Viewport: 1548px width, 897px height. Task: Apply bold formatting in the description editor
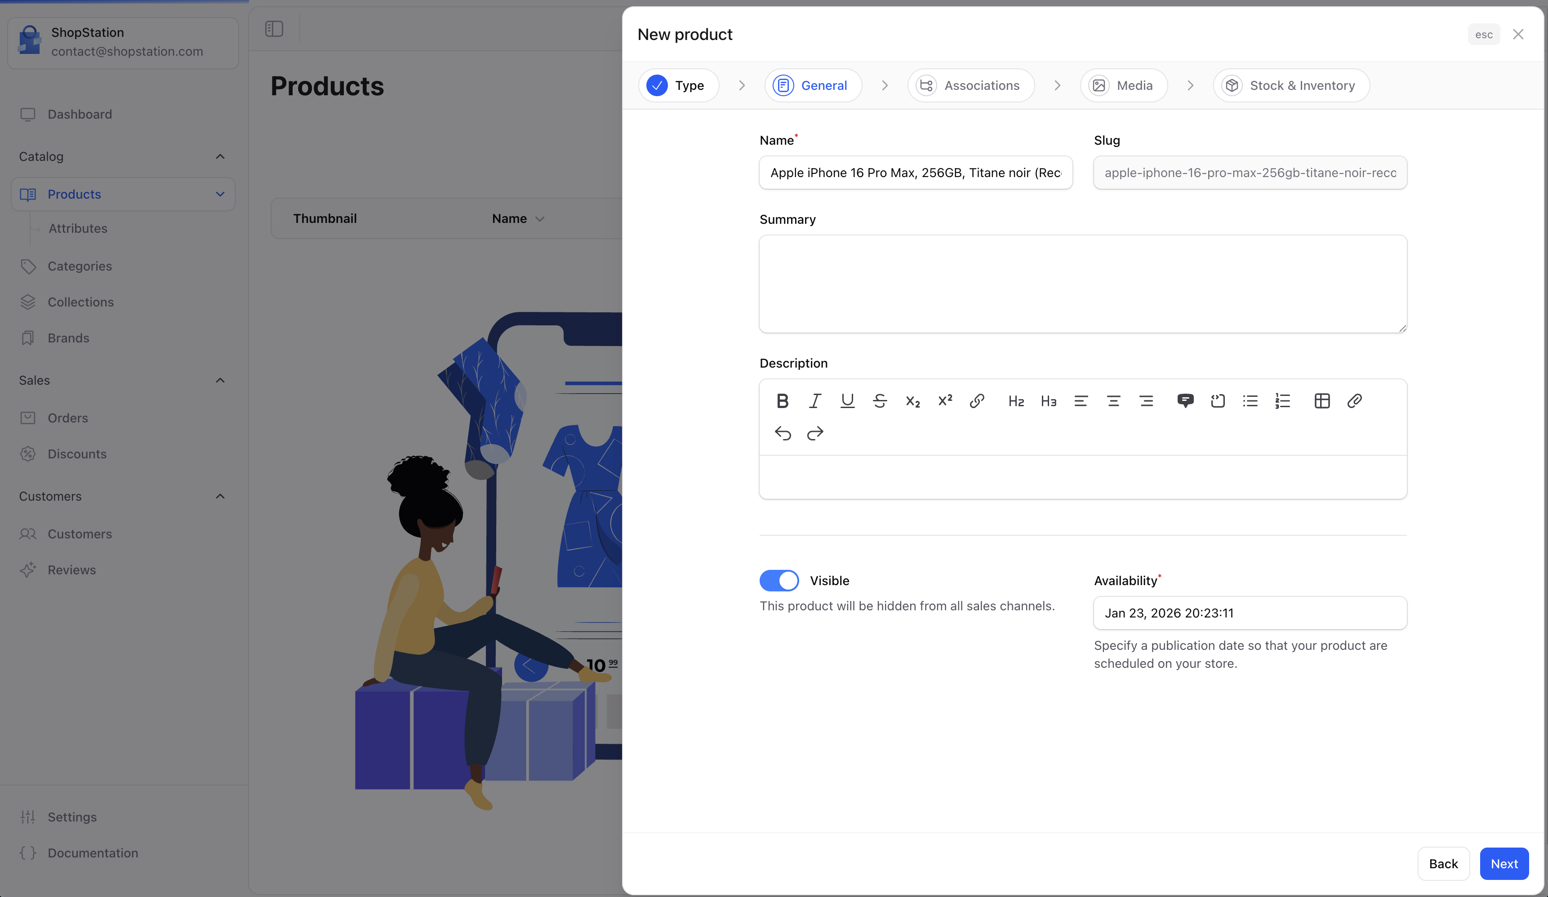coord(783,400)
